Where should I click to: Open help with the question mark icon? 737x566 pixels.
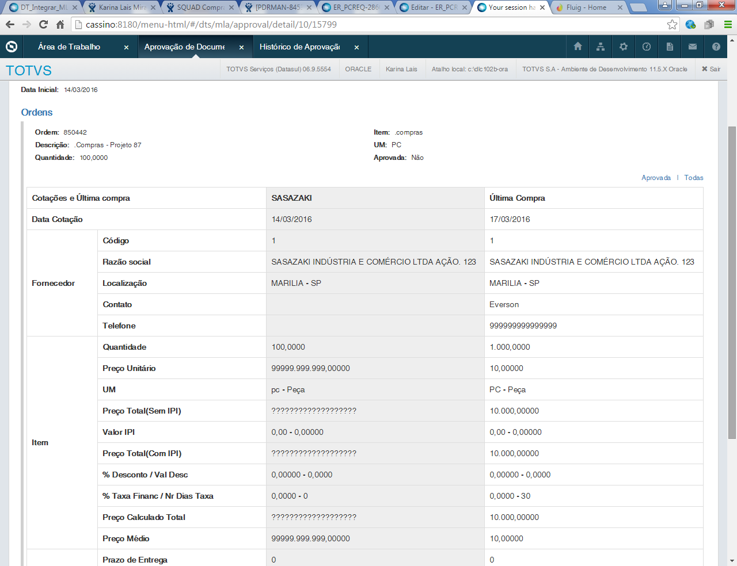coord(716,47)
